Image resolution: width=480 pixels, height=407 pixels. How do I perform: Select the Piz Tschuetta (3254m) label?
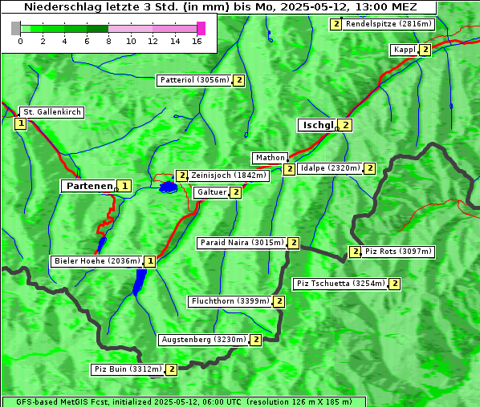tap(340, 284)
